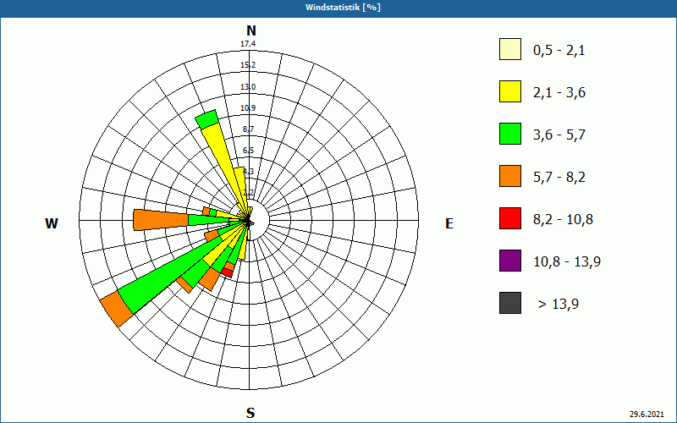This screenshot has width=677, height=423.
Task: Click the S compass label
Action: point(250,414)
